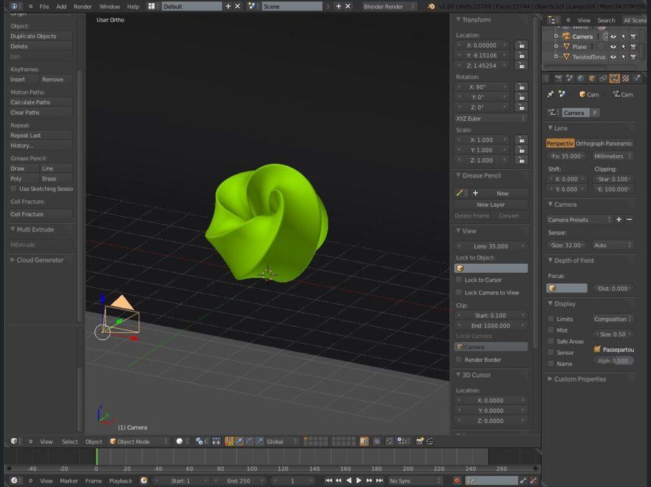Open the File menu
The height and width of the screenshot is (487, 651).
(44, 6)
